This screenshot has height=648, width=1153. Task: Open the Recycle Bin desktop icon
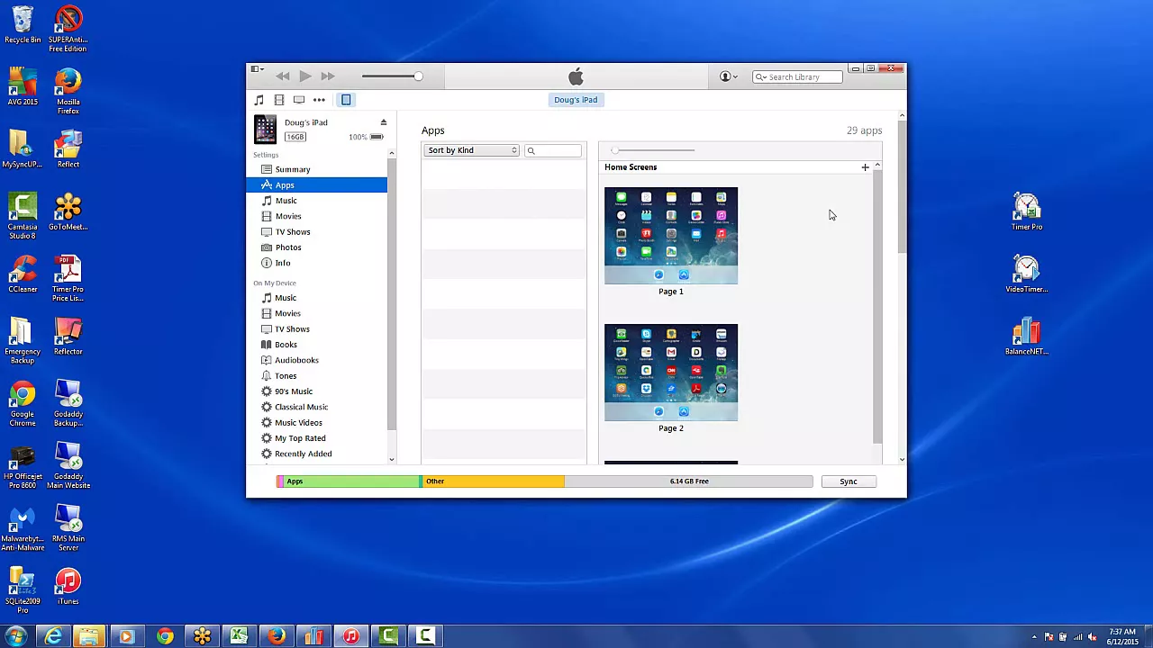click(x=23, y=25)
